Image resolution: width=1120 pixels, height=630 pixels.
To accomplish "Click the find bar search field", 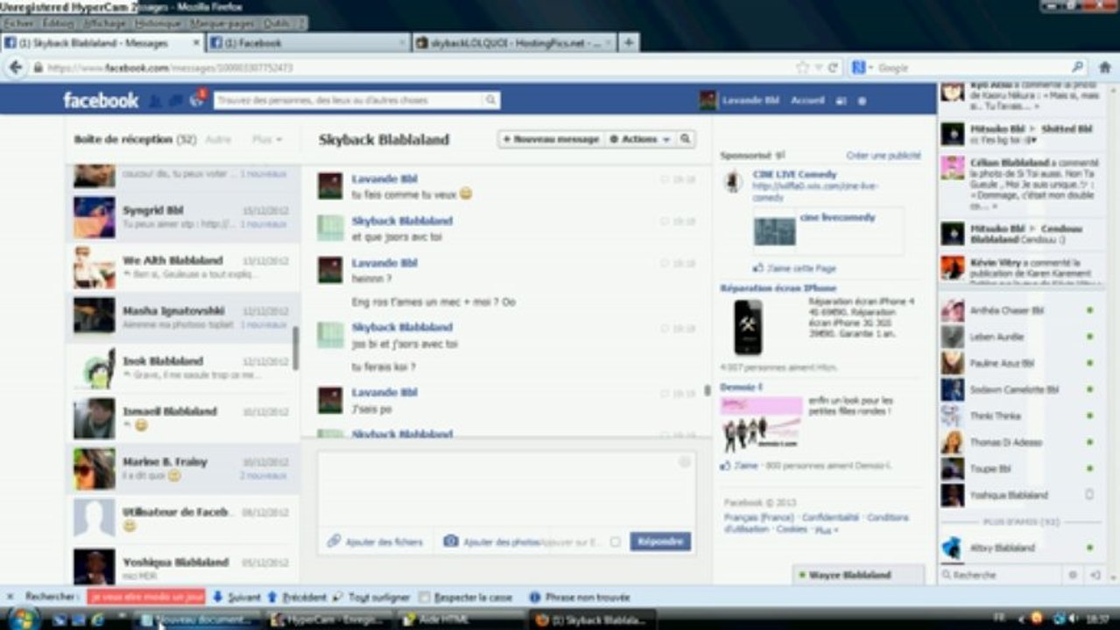I will (x=146, y=597).
